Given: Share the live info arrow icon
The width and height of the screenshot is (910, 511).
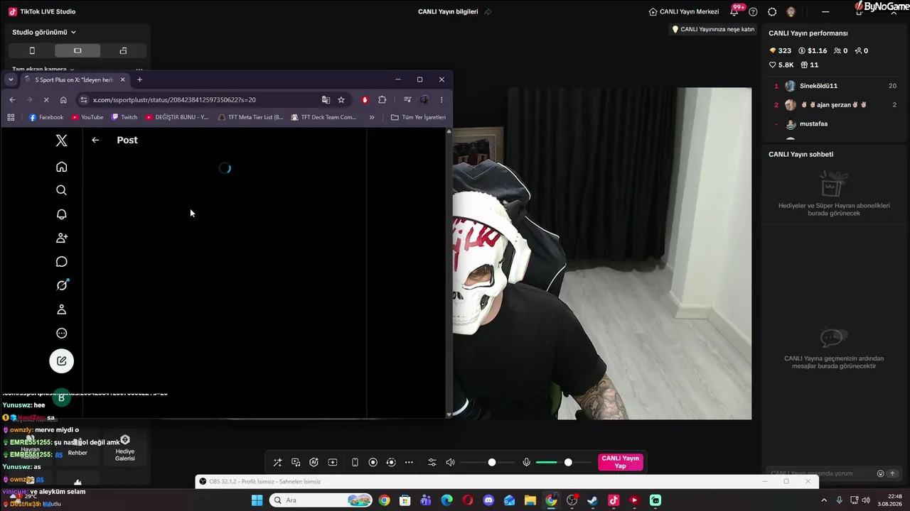Looking at the screenshot, I should (x=488, y=11).
